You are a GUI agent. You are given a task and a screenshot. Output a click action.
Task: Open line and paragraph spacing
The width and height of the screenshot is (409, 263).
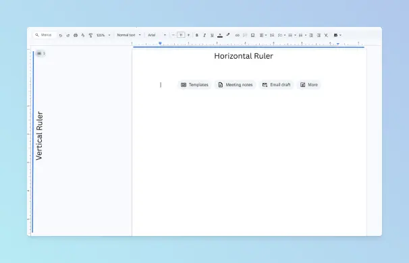point(272,35)
